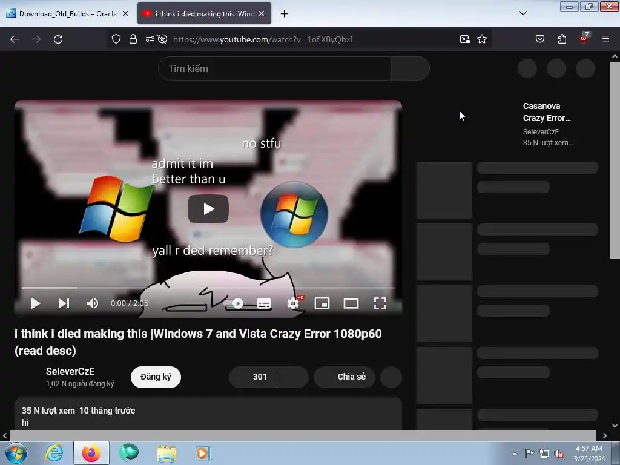Expand the video description box
Screen dimensions: 620x465
coord(208,414)
